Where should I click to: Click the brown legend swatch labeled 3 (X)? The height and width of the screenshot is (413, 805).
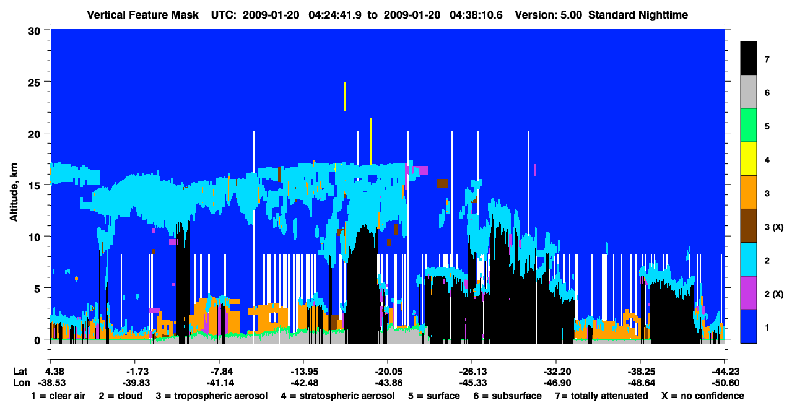pos(749,226)
